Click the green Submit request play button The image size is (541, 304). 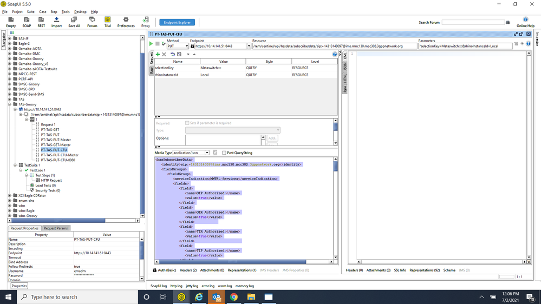click(151, 44)
